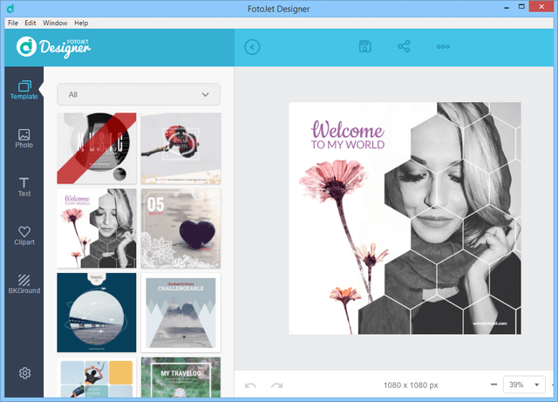Select the Travel bridge template thumbnail
The height and width of the screenshot is (402, 558).
click(97, 311)
